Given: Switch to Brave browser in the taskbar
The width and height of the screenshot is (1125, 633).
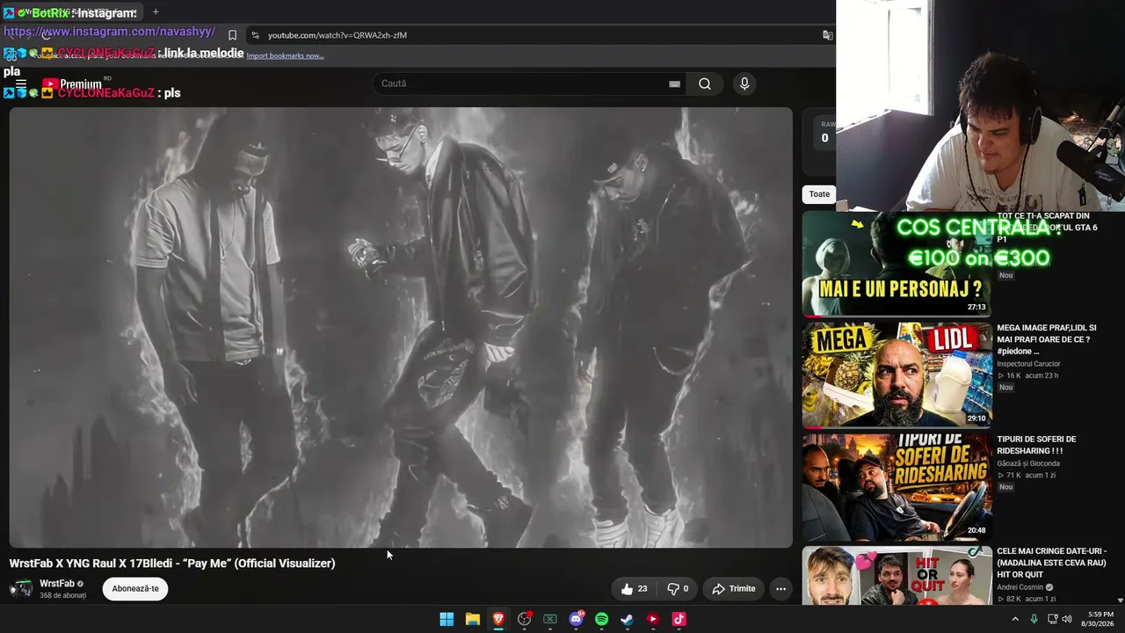Looking at the screenshot, I should [498, 619].
